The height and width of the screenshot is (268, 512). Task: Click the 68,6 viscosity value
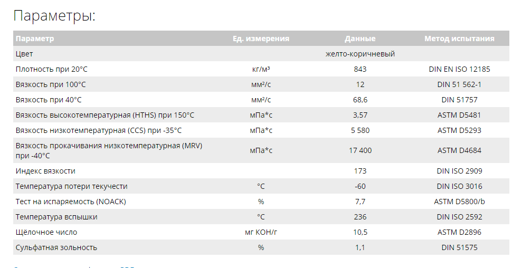[x=360, y=100]
